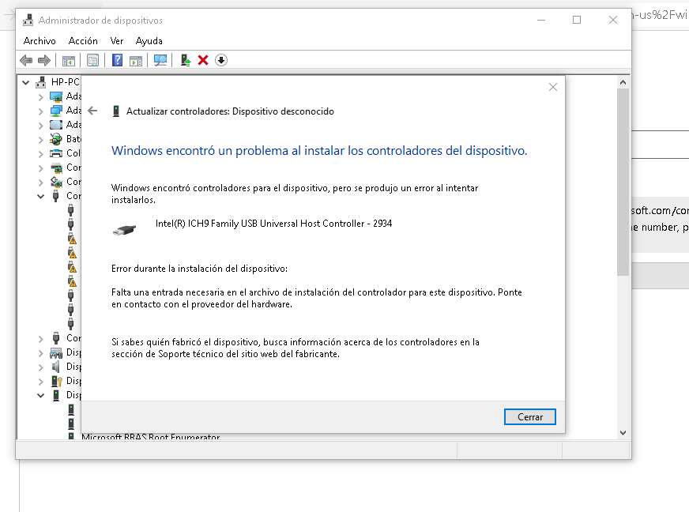
Task: Select the game controller device category icon
Action: pos(56,352)
